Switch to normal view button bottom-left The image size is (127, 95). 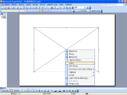click(1, 88)
